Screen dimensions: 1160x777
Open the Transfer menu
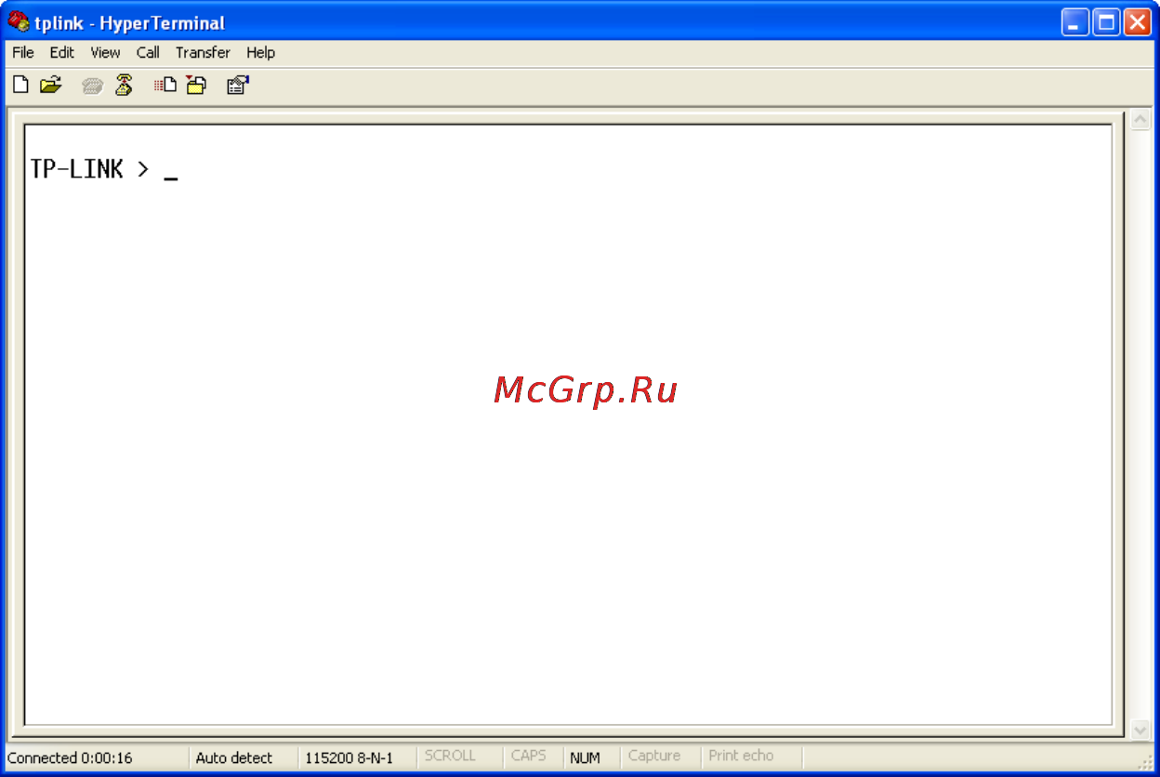(203, 53)
